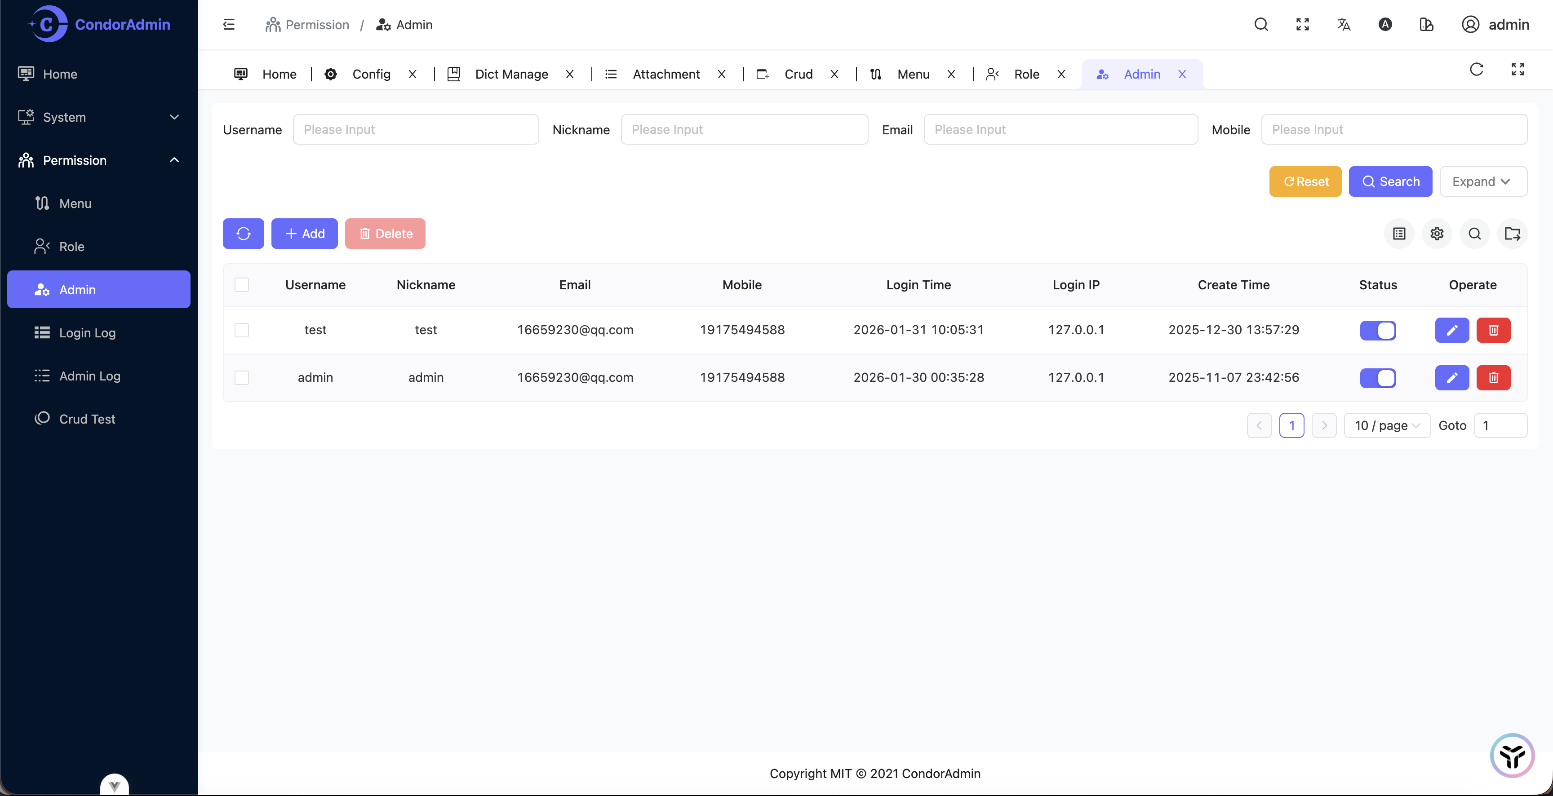Expand the search filter options
Image resolution: width=1553 pixels, height=796 pixels.
click(1482, 182)
